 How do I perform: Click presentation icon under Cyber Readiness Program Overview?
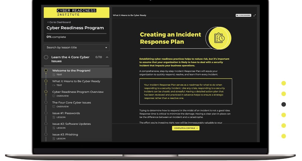pyautogui.click(x=54, y=96)
